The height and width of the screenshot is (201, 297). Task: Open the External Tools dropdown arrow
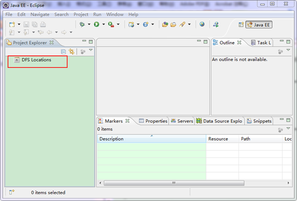(118, 24)
